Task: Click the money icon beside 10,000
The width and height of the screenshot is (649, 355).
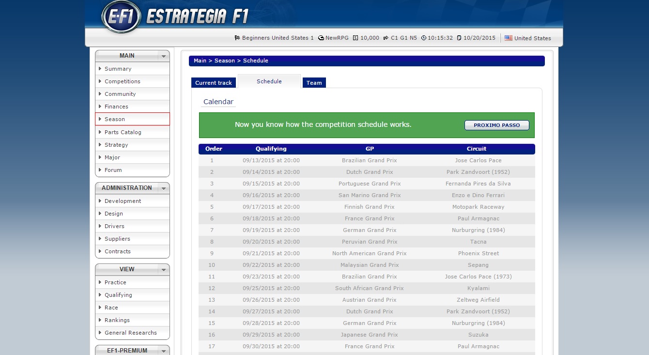Action: tap(355, 38)
